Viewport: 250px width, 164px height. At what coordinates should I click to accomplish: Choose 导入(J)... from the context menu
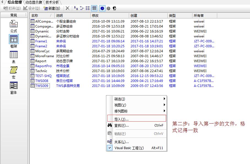coord(137,118)
